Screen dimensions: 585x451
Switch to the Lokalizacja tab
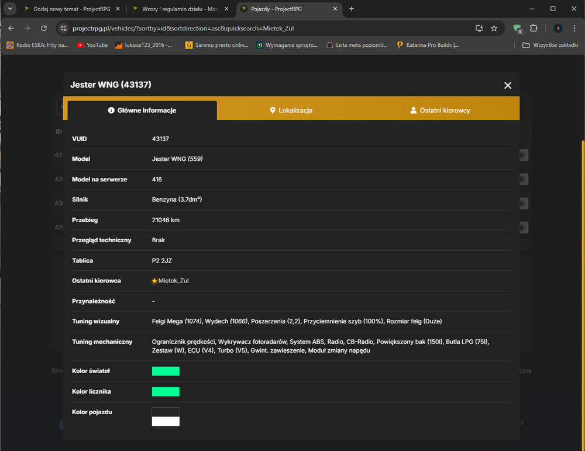point(291,111)
